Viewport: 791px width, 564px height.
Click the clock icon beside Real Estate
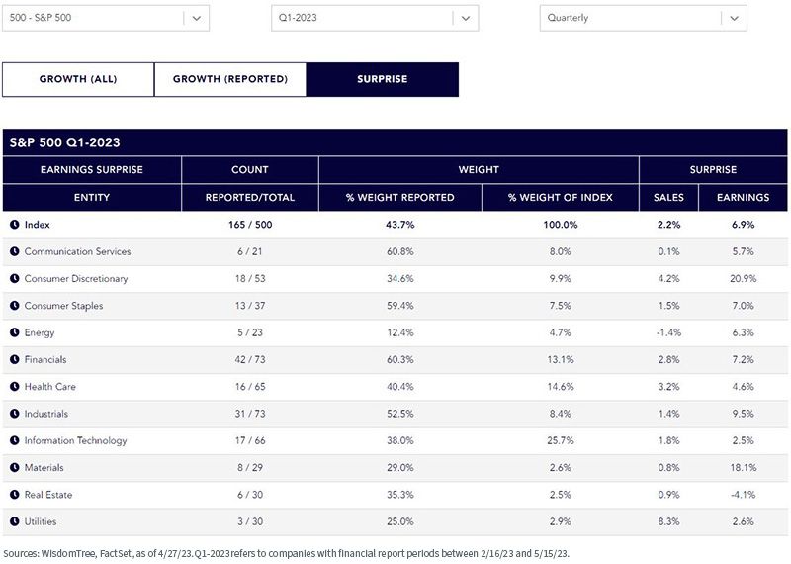coord(14,495)
